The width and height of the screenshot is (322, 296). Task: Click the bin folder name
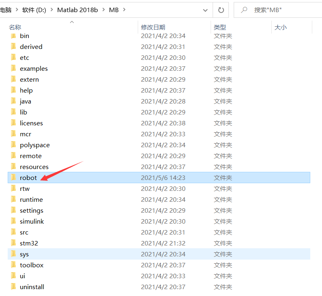pyautogui.click(x=24, y=36)
